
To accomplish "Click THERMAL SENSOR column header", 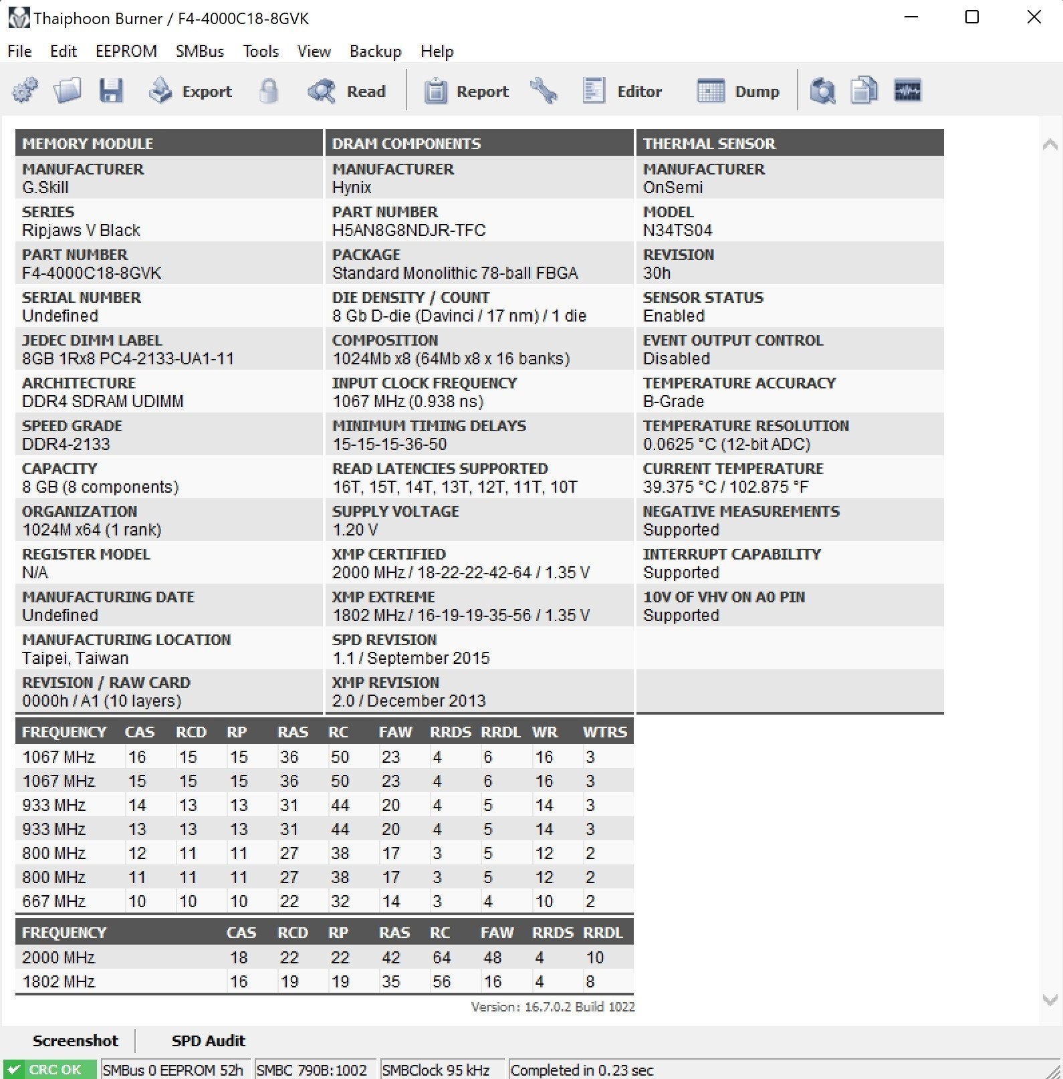I will coord(790,143).
